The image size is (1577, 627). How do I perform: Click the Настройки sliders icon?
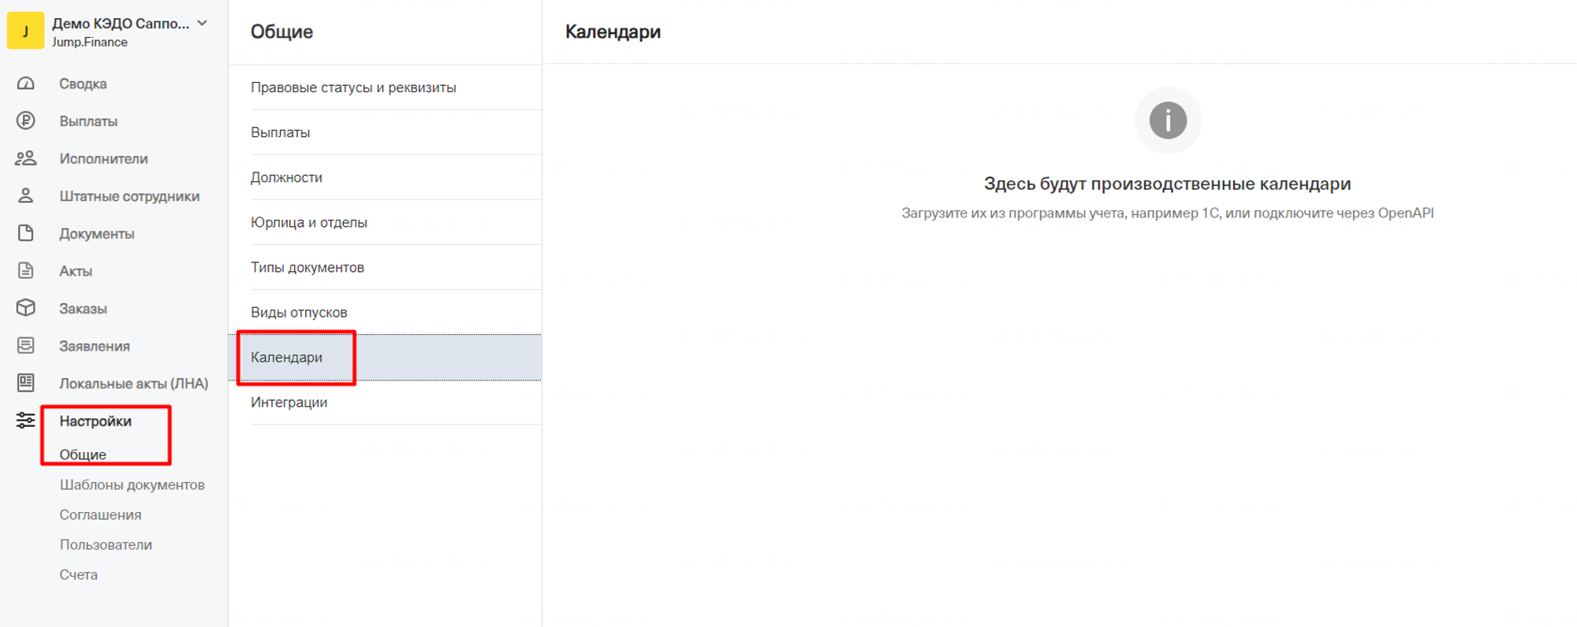click(26, 421)
